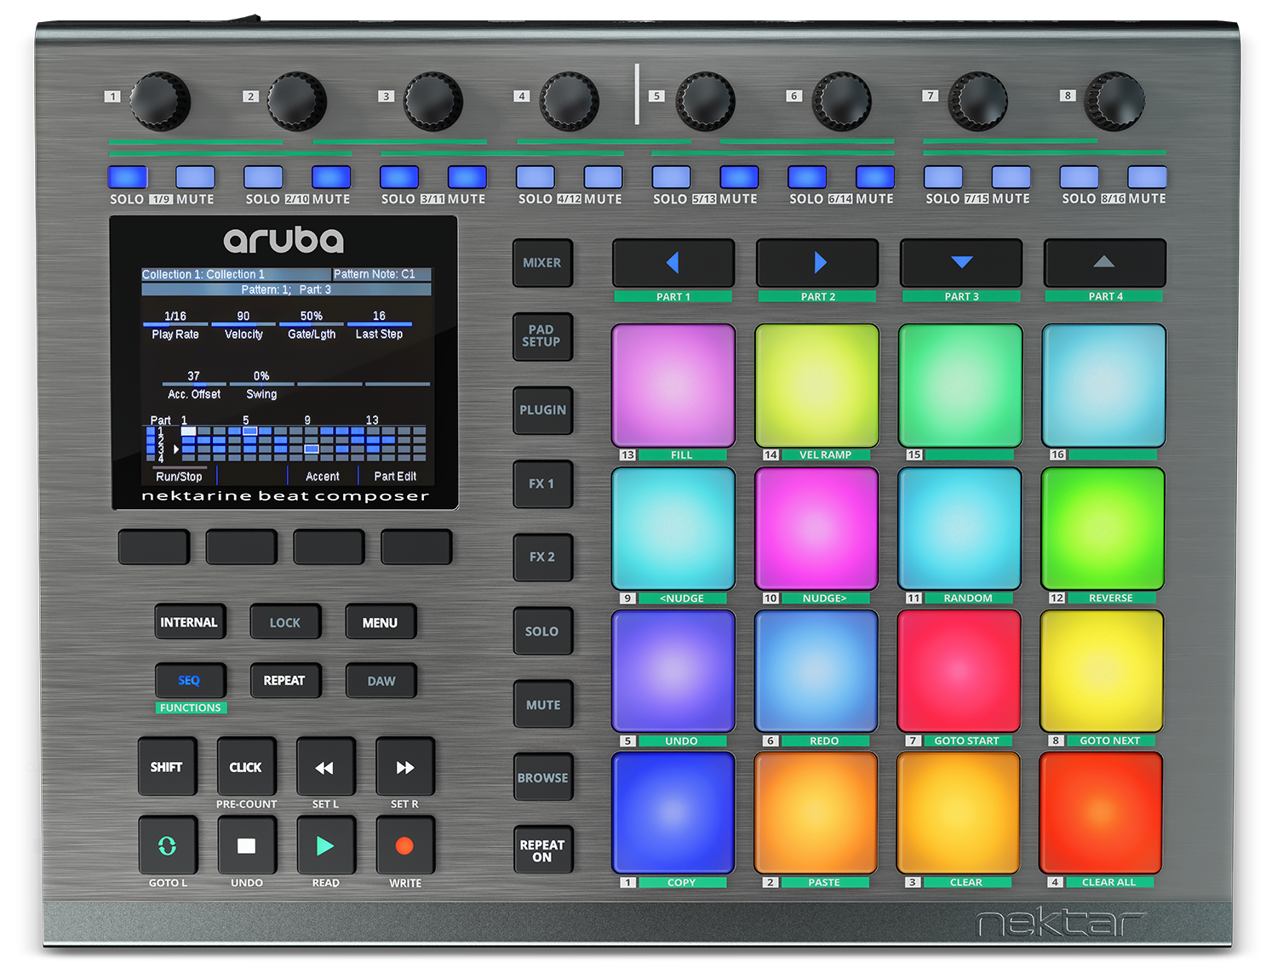Screen dimensions: 1277x979
Task: Tap the orange pad 2 labeled PASTE
Action: 816,813
